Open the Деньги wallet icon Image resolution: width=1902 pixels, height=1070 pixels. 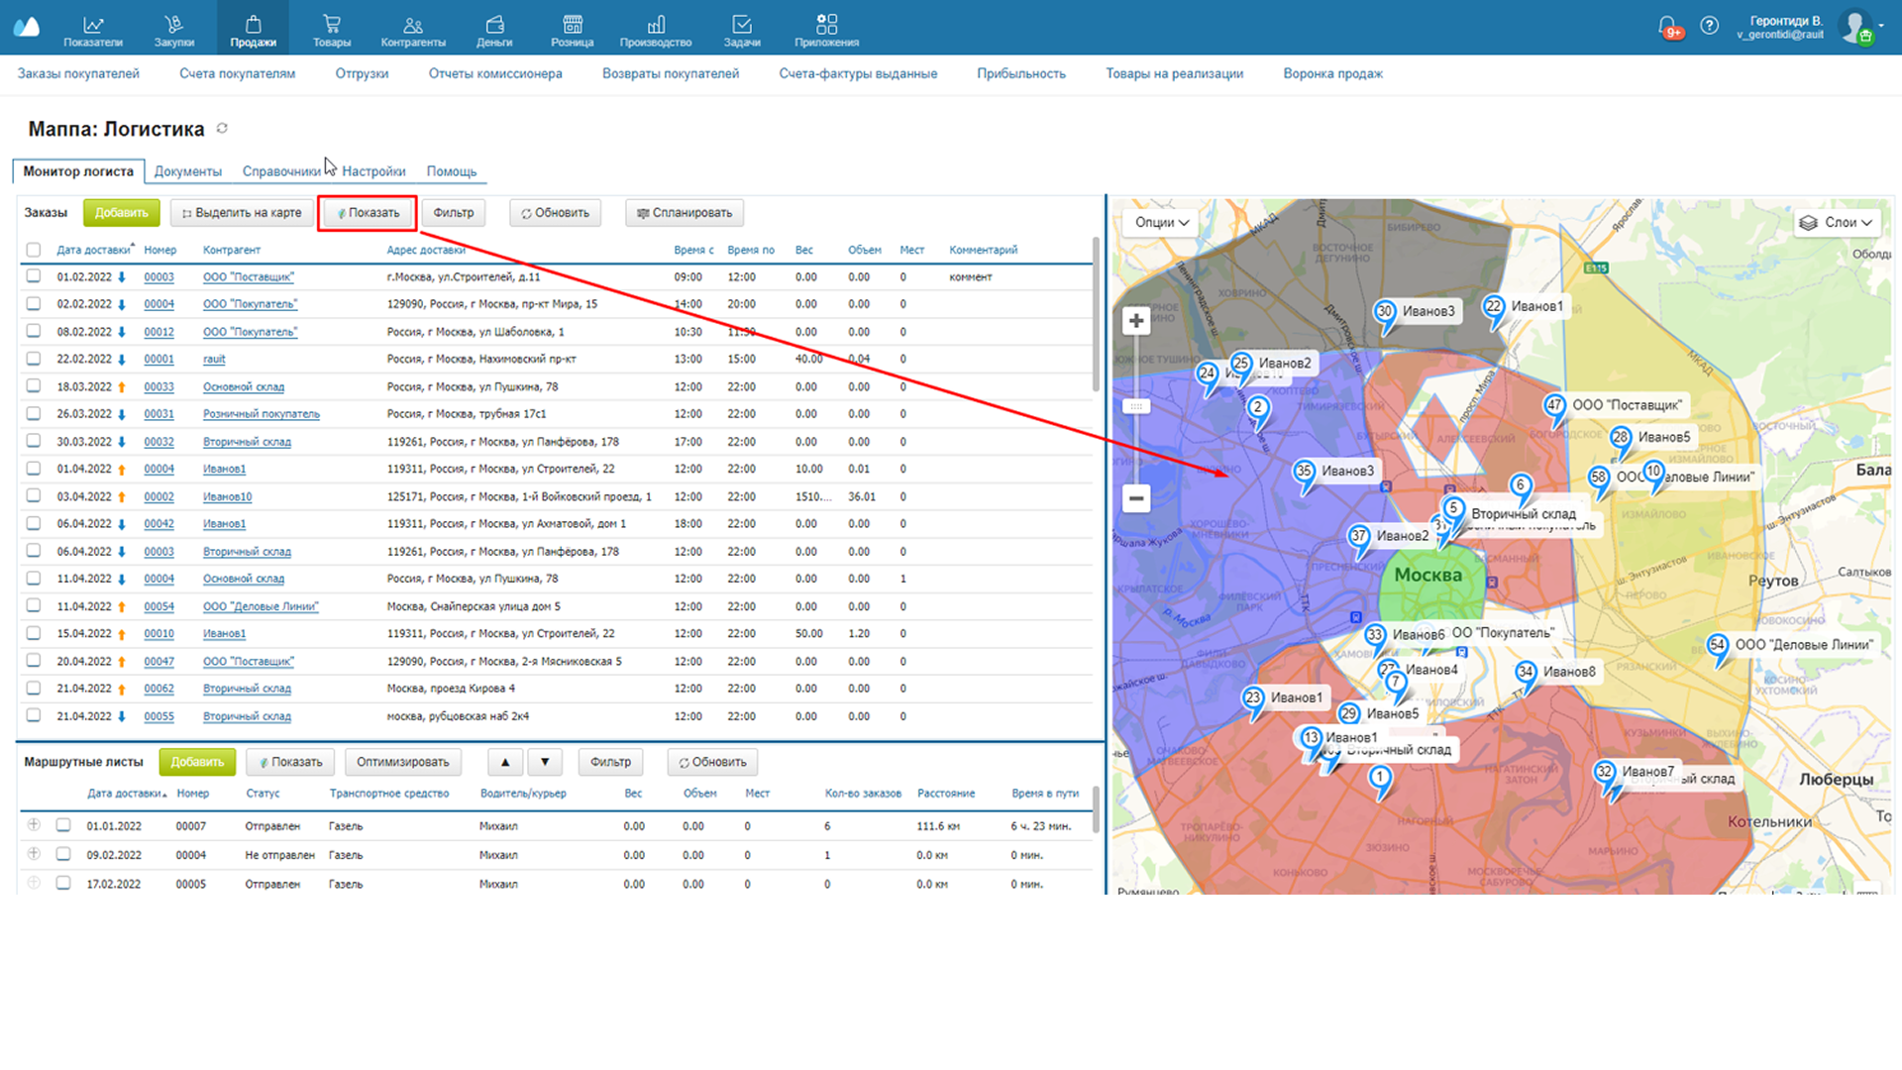tap(494, 24)
